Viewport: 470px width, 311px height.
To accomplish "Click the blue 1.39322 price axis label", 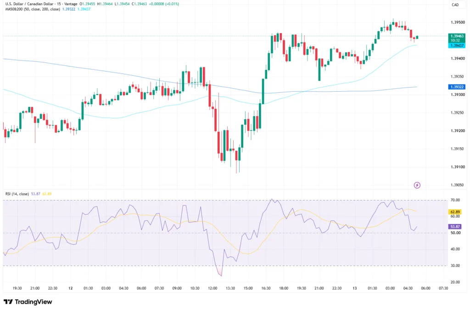I will point(457,87).
